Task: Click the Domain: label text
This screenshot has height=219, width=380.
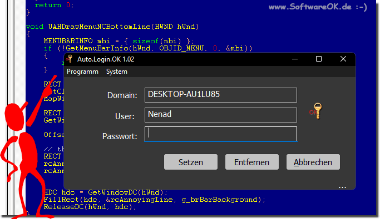Action: 122,95
